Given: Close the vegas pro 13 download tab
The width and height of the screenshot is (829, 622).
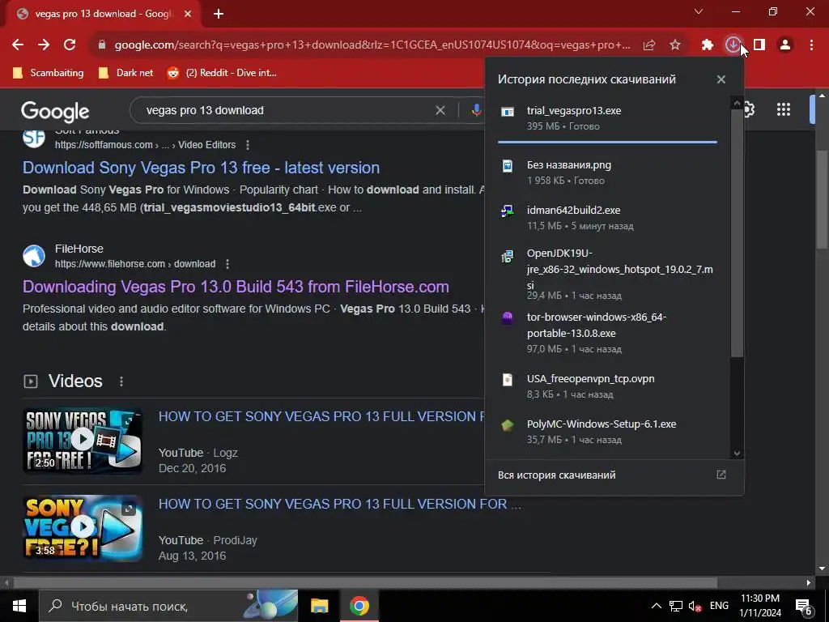Looking at the screenshot, I should click(188, 14).
